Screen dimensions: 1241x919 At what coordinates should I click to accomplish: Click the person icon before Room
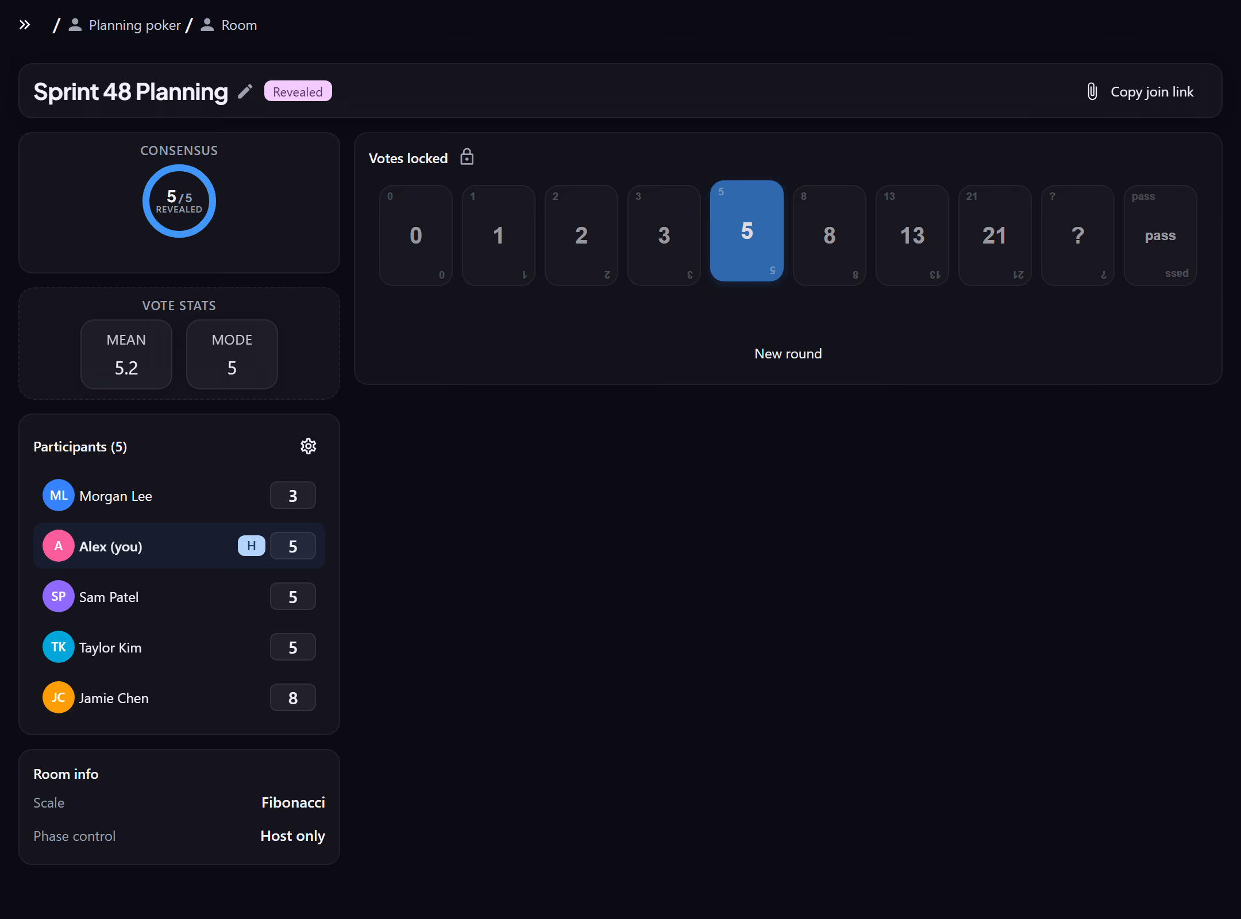tap(207, 25)
